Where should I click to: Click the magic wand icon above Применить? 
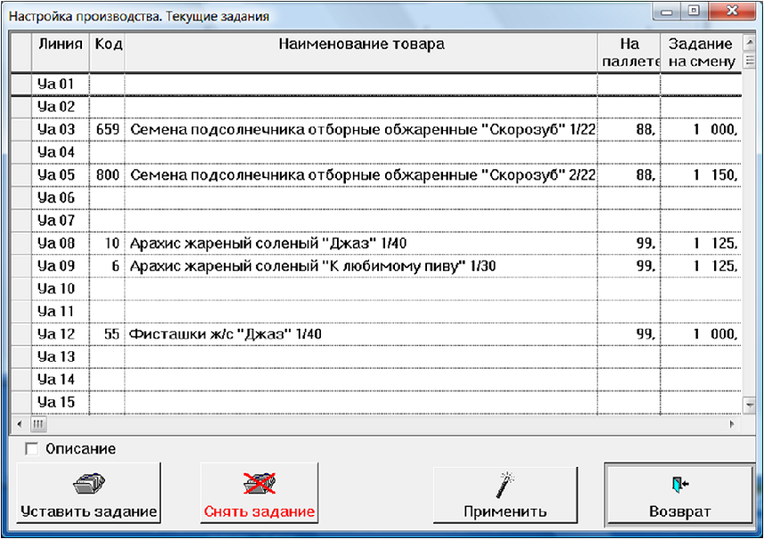(x=505, y=485)
